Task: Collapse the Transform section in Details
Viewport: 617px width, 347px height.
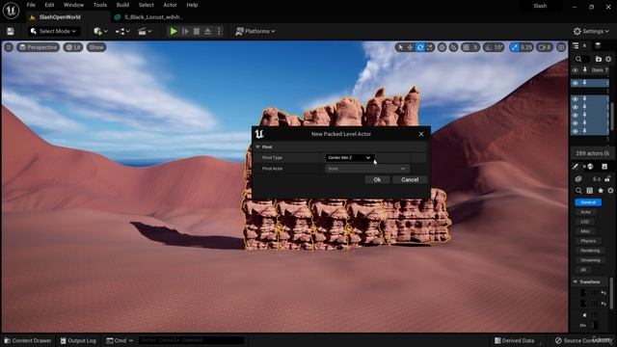Action: 576,281
